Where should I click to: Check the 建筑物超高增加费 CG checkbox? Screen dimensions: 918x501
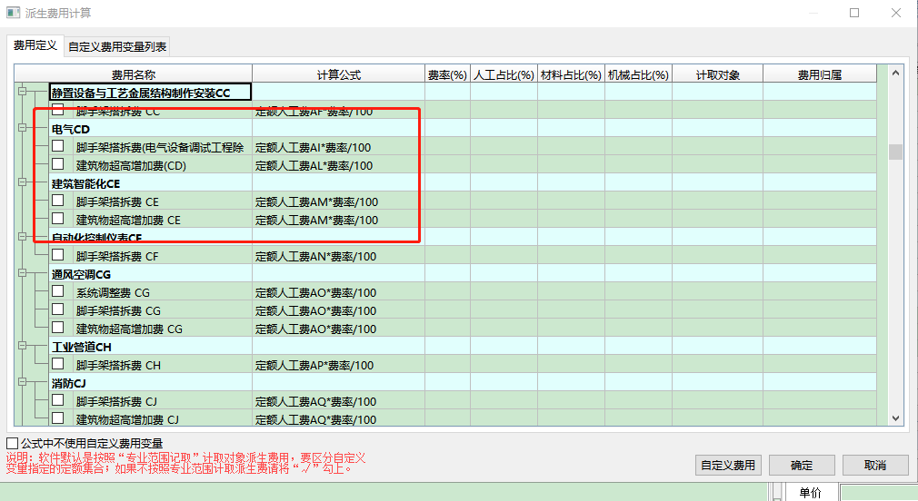(x=58, y=327)
